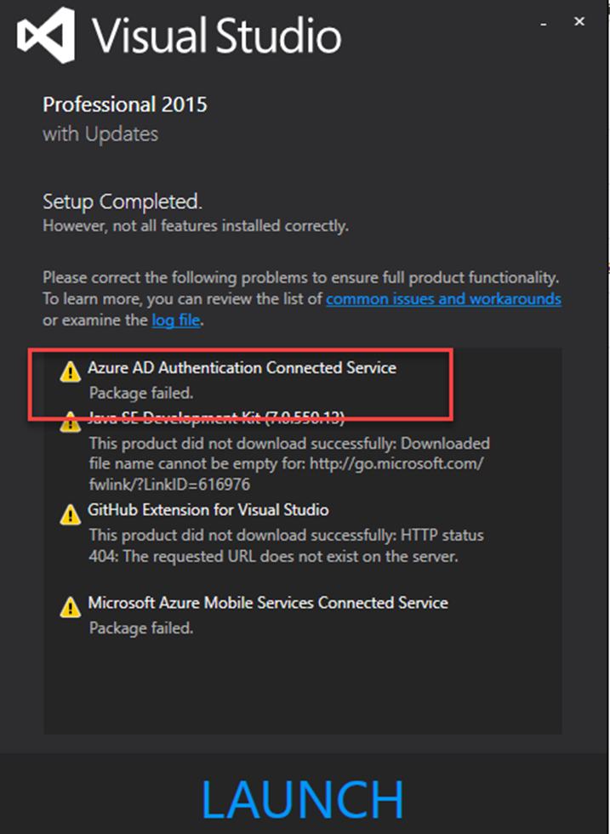This screenshot has height=834, width=610.
Task: Close the Visual Studio setup window
Action: click(x=579, y=21)
